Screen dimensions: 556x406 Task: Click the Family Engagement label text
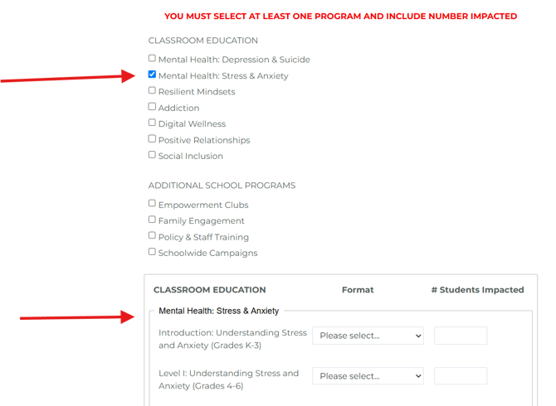tap(202, 221)
